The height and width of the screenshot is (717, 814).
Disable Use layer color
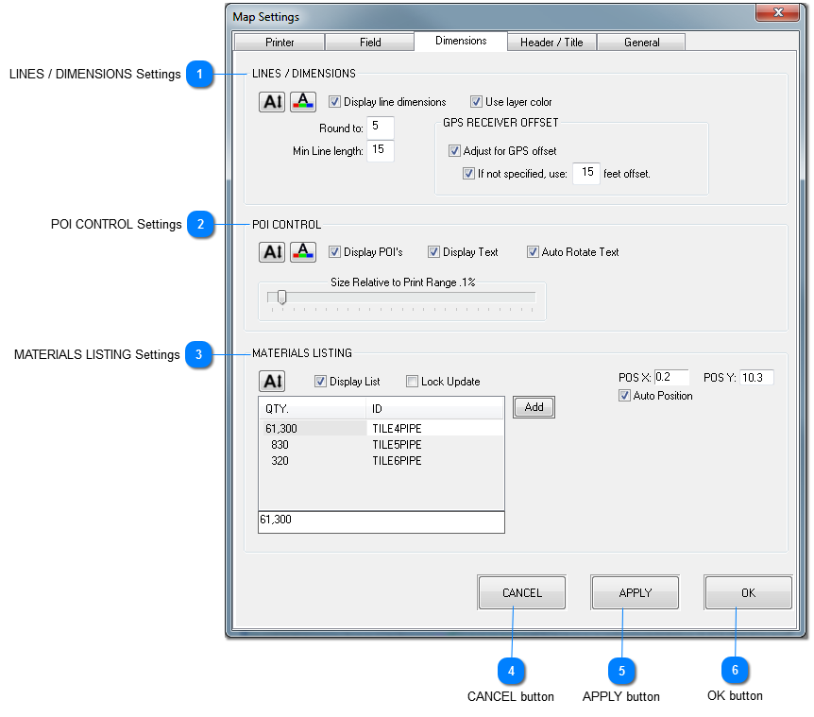pos(477,101)
